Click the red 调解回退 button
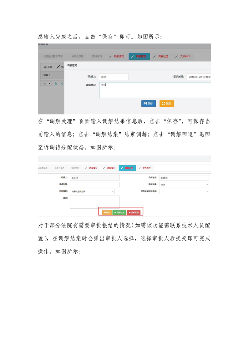248x351 pixels. pyautogui.click(x=134, y=212)
